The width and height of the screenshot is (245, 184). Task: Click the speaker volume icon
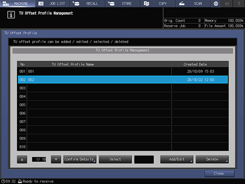pos(227,3)
